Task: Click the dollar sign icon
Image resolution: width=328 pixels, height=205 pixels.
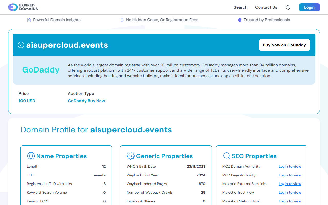Action: 122,20
